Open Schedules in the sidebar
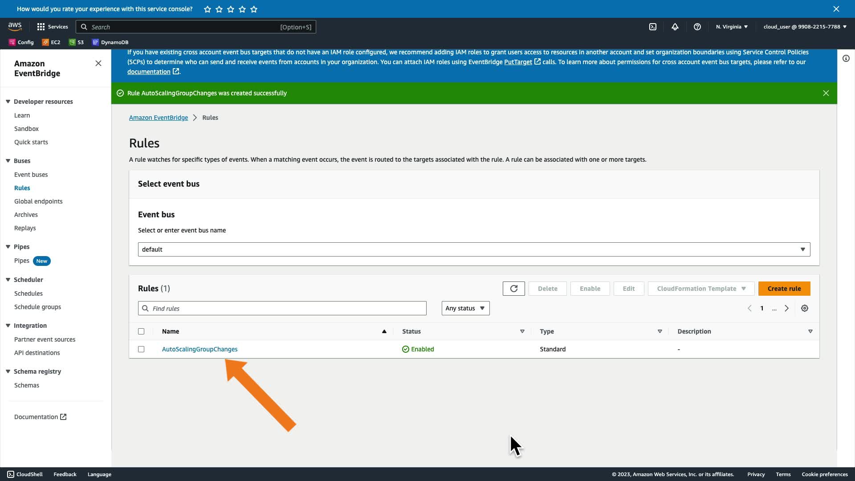 [28, 293]
